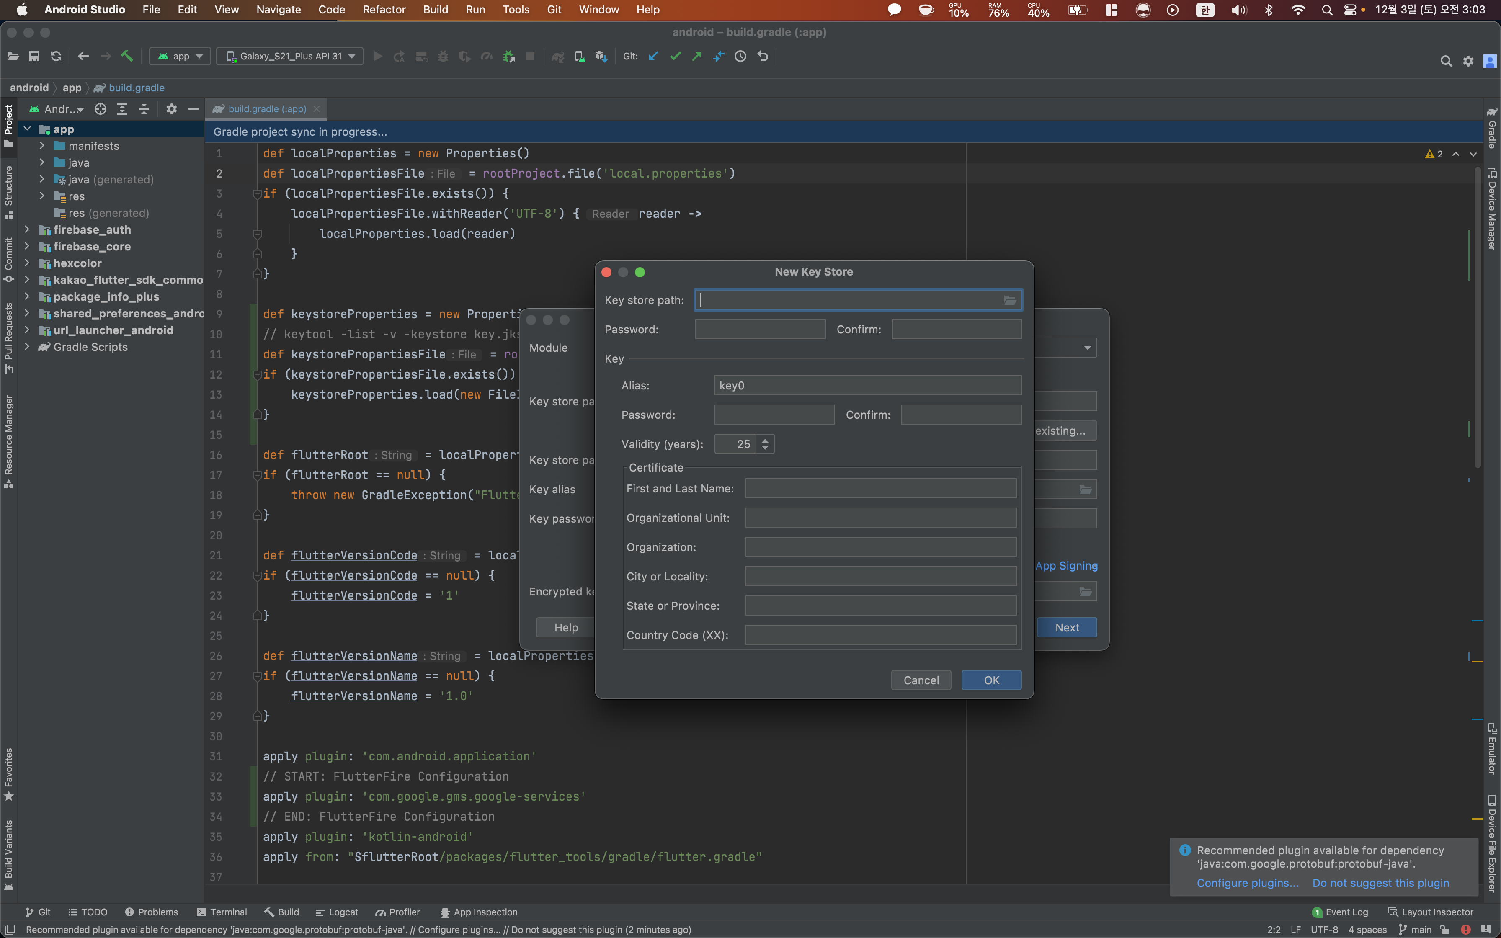Expand the Gradle Scripts tree node

[27, 347]
